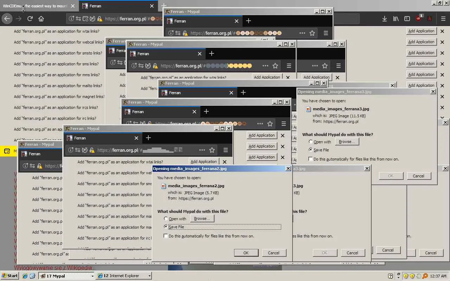The width and height of the screenshot is (450, 281).
Task: Open page actions (…) in the window with partly covered emoji URL
Action: point(260,124)
